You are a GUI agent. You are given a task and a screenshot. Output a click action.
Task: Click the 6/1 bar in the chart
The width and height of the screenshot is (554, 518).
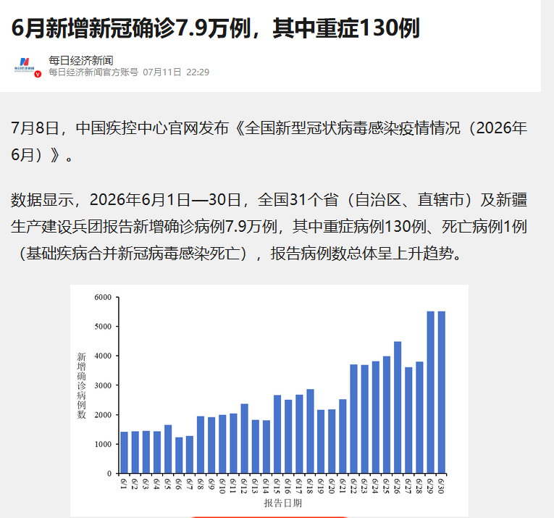124,452
